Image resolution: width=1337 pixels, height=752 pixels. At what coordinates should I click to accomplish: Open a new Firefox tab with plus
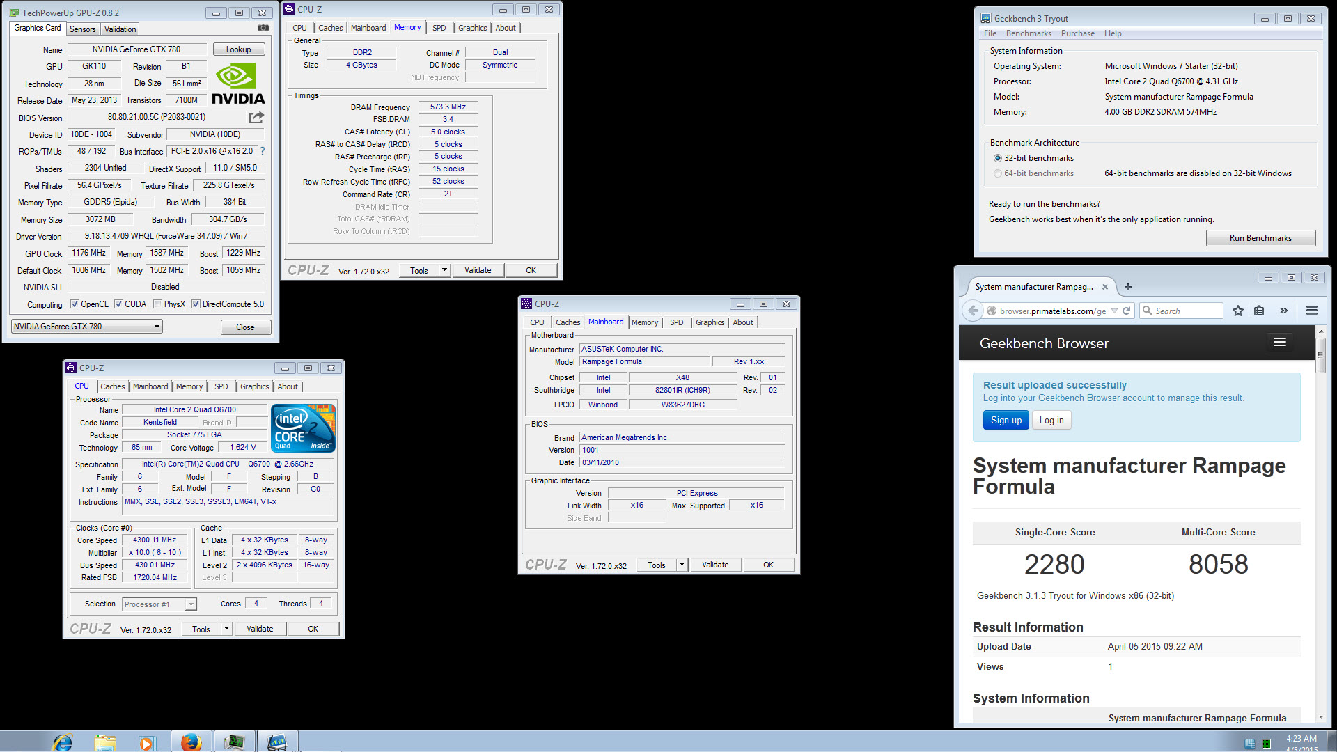[x=1128, y=287]
